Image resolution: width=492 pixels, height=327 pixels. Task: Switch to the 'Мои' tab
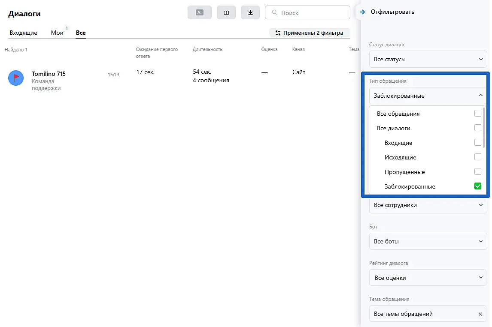[x=57, y=33]
